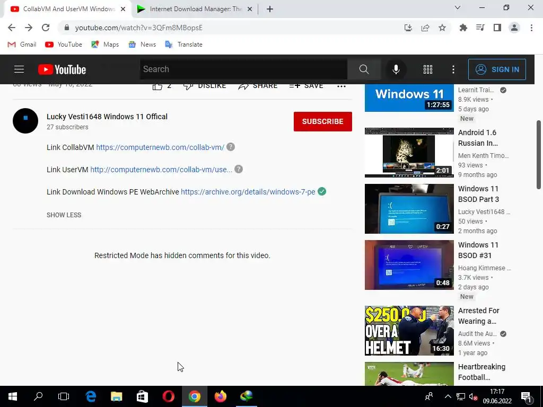Open the YouTube apps grid
The width and height of the screenshot is (543, 407).
(x=428, y=69)
